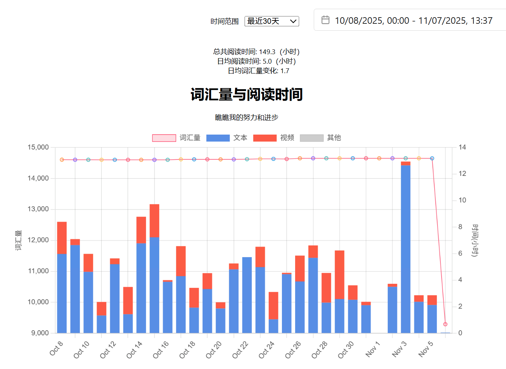
Task: Click the red 视频 segment on Oct 13
Action: pos(128,300)
